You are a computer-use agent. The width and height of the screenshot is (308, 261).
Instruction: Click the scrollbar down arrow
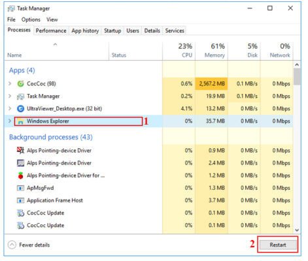click(x=297, y=230)
